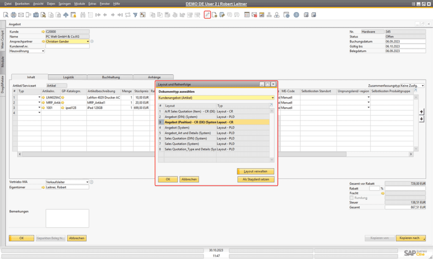Click the Calendar toolbar icon

coord(246,14)
